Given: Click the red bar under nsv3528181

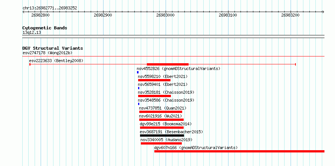Looking at the screenshot, I should (154, 96).
